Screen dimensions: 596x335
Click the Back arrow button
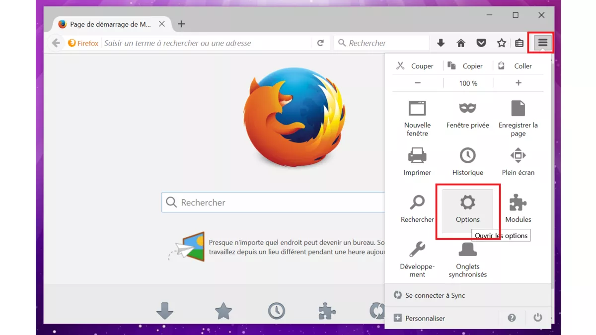click(x=56, y=43)
